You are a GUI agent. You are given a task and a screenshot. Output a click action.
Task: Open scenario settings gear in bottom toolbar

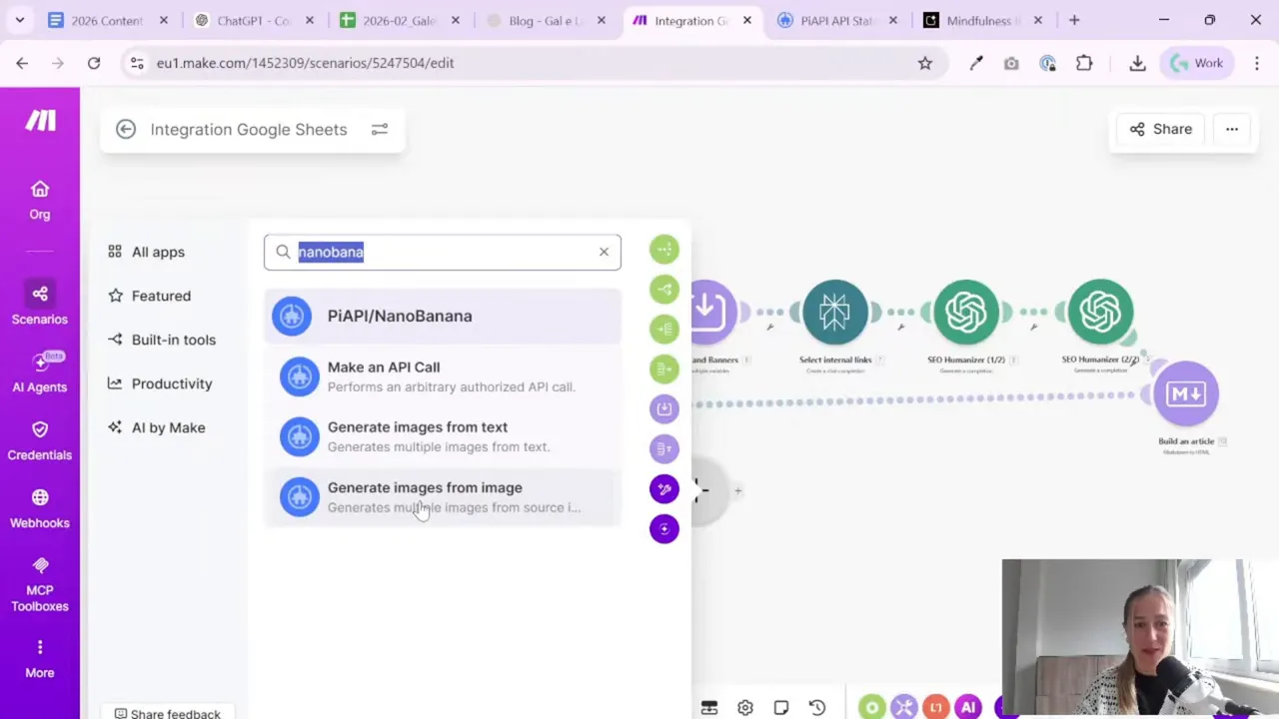745,707
